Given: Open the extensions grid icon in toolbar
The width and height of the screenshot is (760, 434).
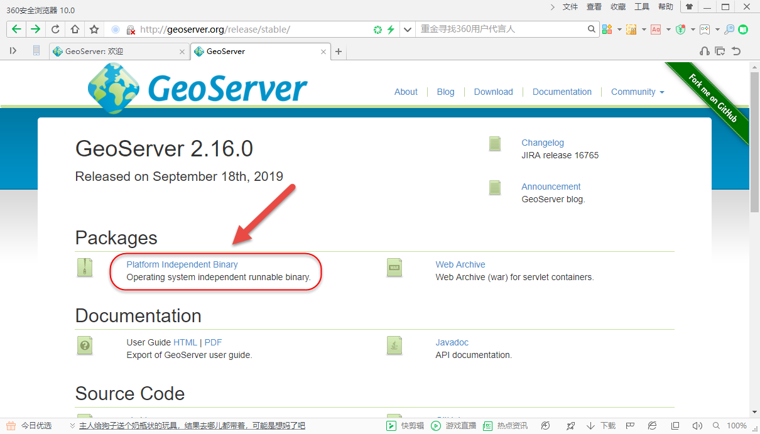Looking at the screenshot, I should (607, 30).
